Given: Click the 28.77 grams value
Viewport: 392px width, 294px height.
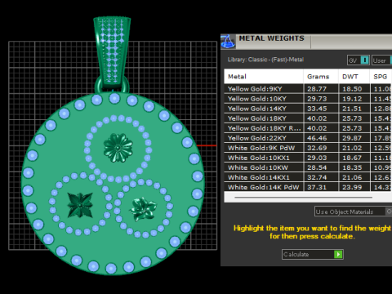Looking at the screenshot, I should [317, 89].
